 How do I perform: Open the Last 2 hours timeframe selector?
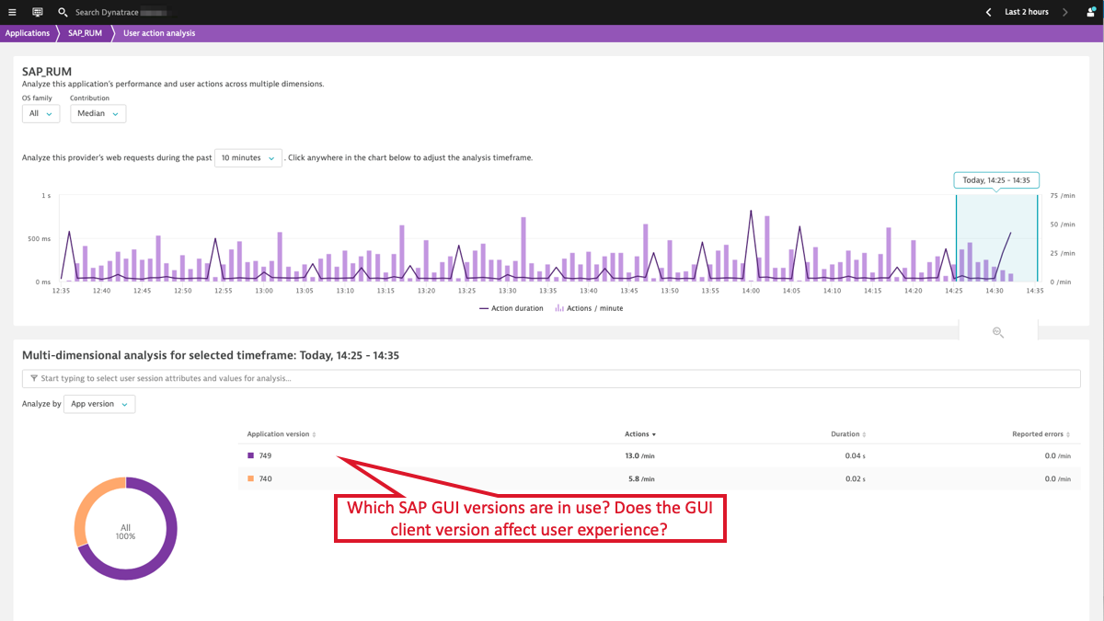tap(1027, 12)
